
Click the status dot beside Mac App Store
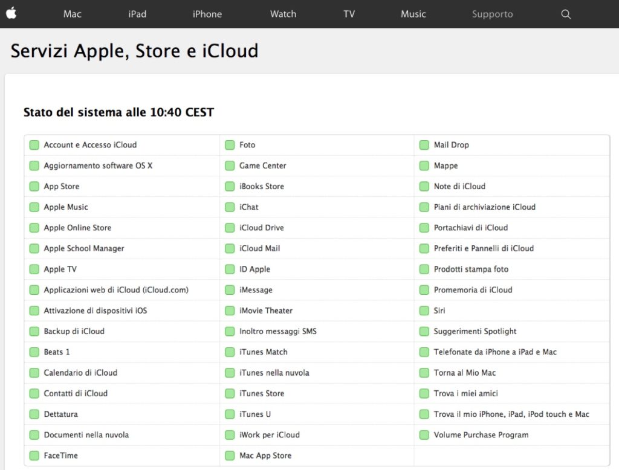(230, 456)
